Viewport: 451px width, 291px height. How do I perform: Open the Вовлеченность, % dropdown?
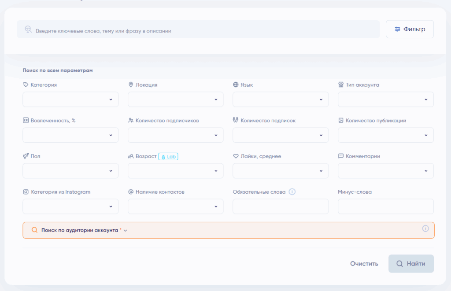point(70,135)
